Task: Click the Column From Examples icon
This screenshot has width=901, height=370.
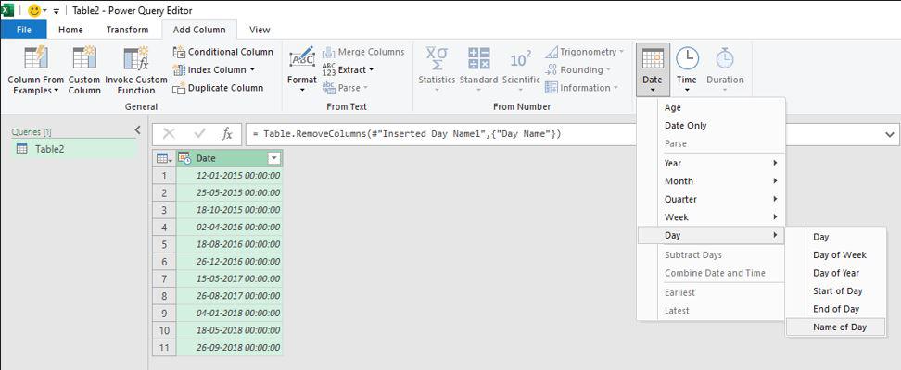Action: point(35,58)
